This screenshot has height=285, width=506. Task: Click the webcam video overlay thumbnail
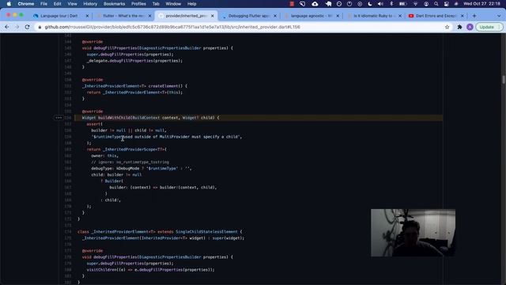point(413,233)
